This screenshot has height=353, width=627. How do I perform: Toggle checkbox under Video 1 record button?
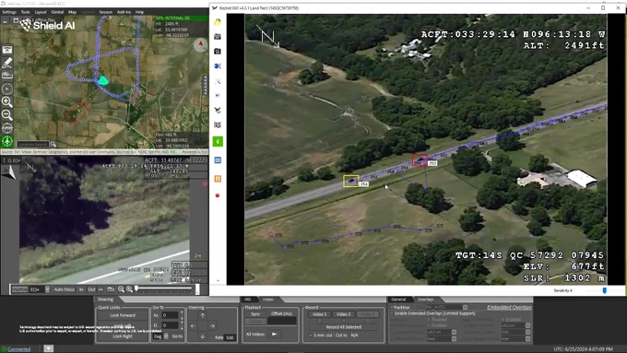(319, 320)
